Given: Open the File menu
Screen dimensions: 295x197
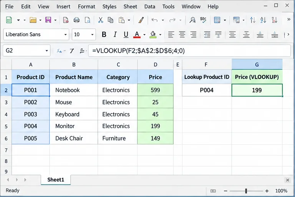Looking at the screenshot, I should coord(9,7).
